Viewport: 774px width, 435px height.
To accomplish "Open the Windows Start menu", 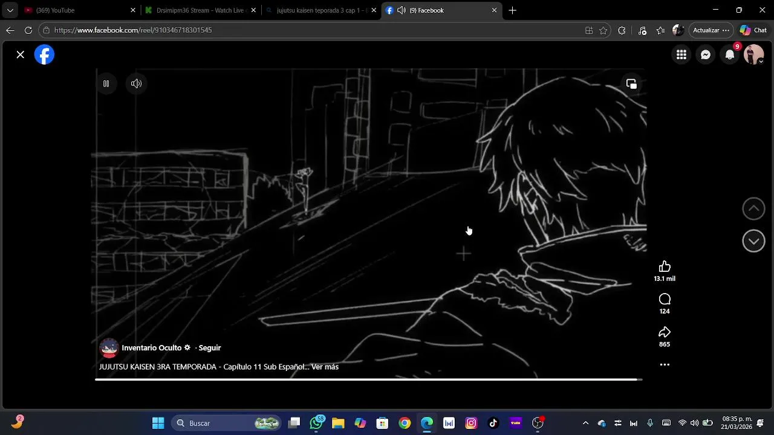I will (x=158, y=423).
